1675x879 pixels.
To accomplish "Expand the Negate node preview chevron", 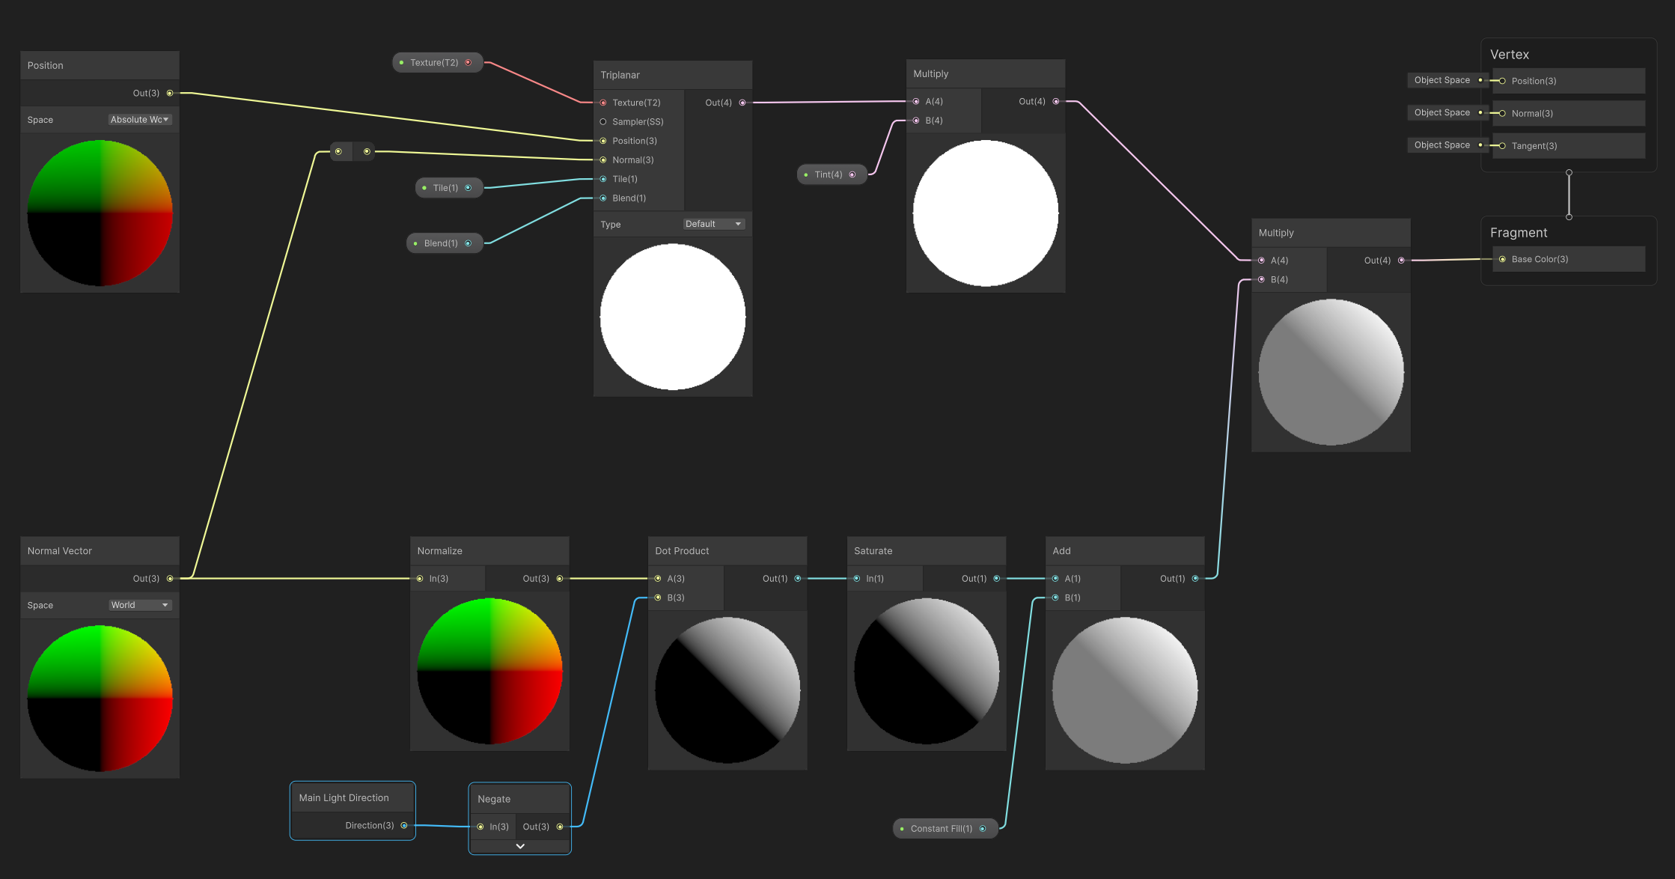I will tap(520, 846).
